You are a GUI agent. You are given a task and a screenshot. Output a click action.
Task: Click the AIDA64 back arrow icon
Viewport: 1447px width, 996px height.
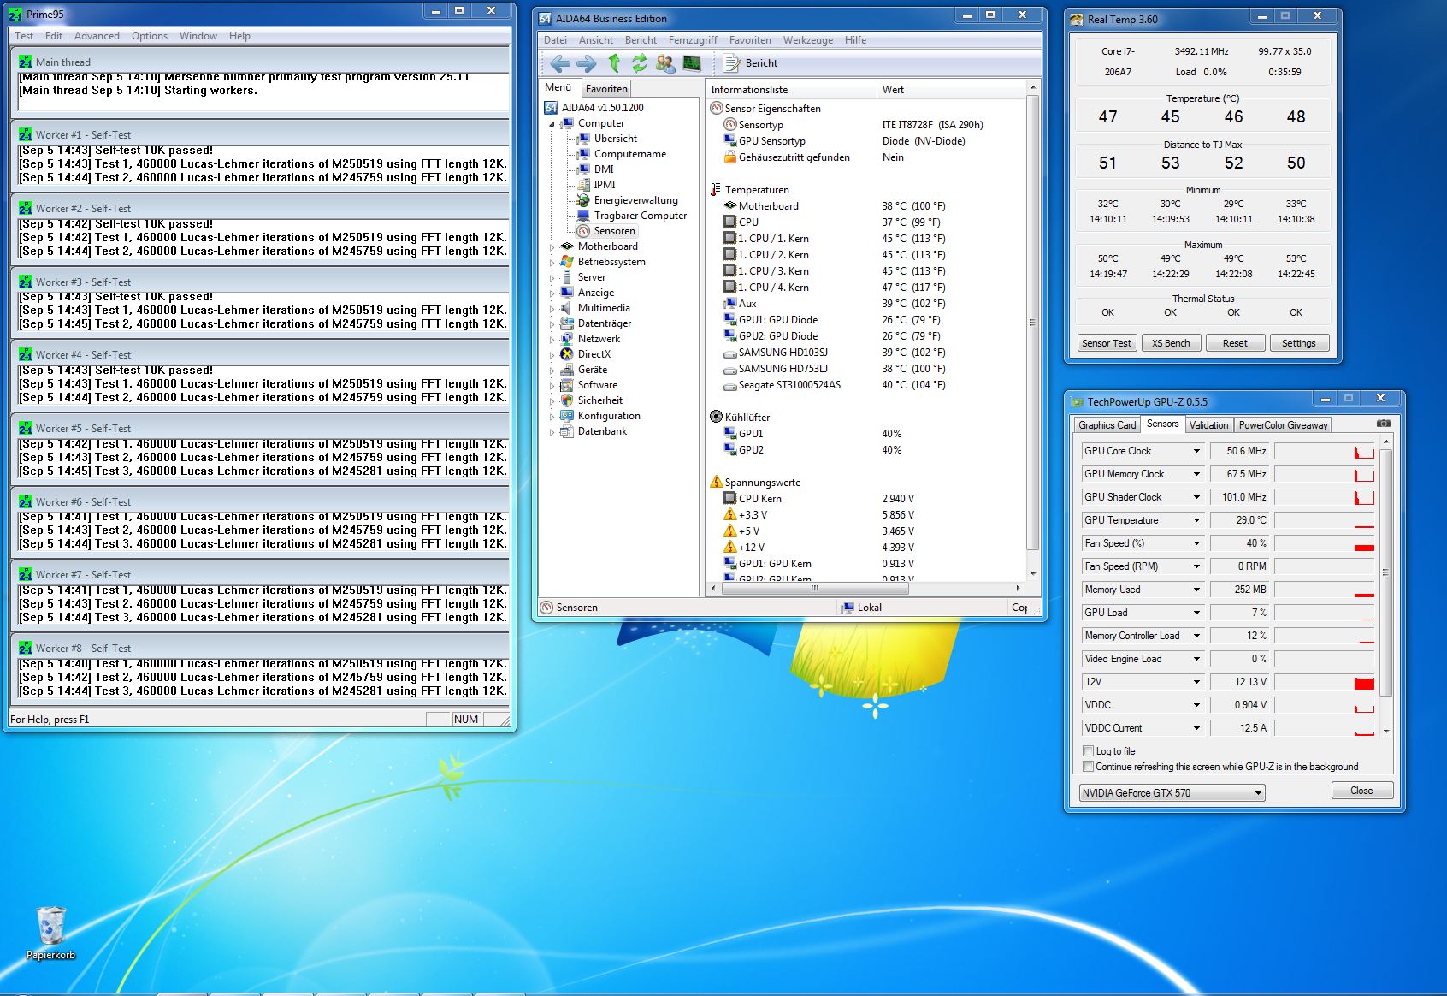(x=560, y=63)
